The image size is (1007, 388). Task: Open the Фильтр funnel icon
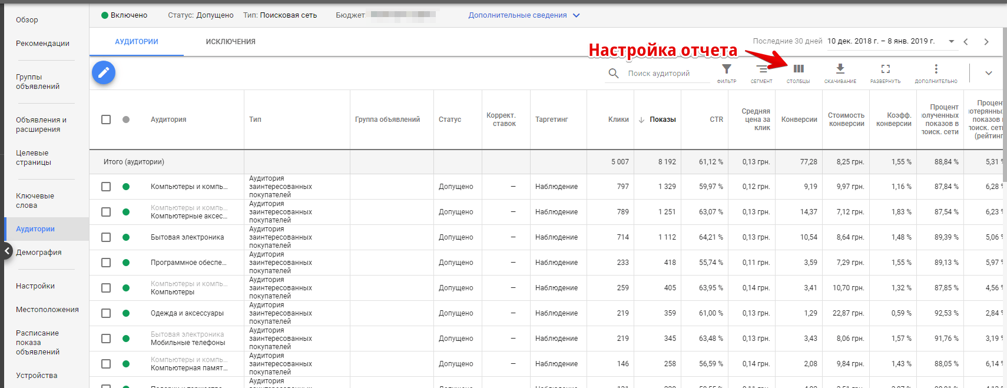click(727, 69)
